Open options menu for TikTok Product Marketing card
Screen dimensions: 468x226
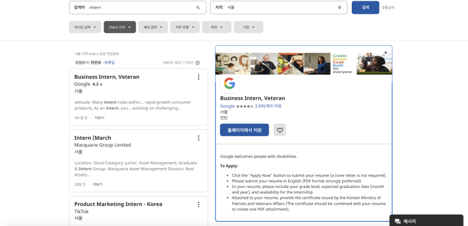(199, 205)
